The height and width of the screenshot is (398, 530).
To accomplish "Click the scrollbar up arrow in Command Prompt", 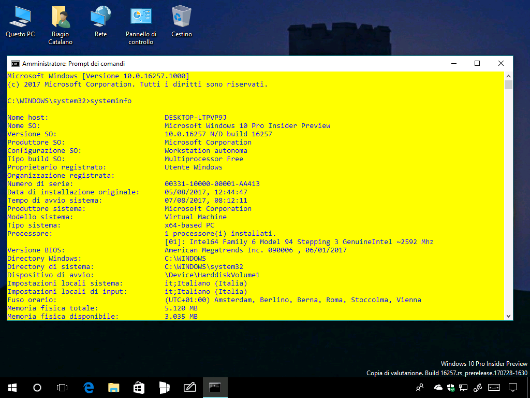I will [508, 76].
